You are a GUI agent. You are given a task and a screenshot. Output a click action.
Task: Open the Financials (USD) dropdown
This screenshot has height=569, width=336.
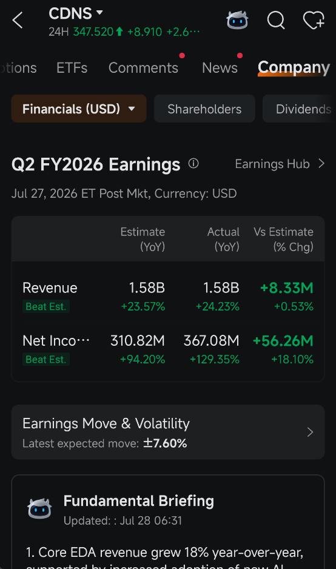tap(79, 109)
